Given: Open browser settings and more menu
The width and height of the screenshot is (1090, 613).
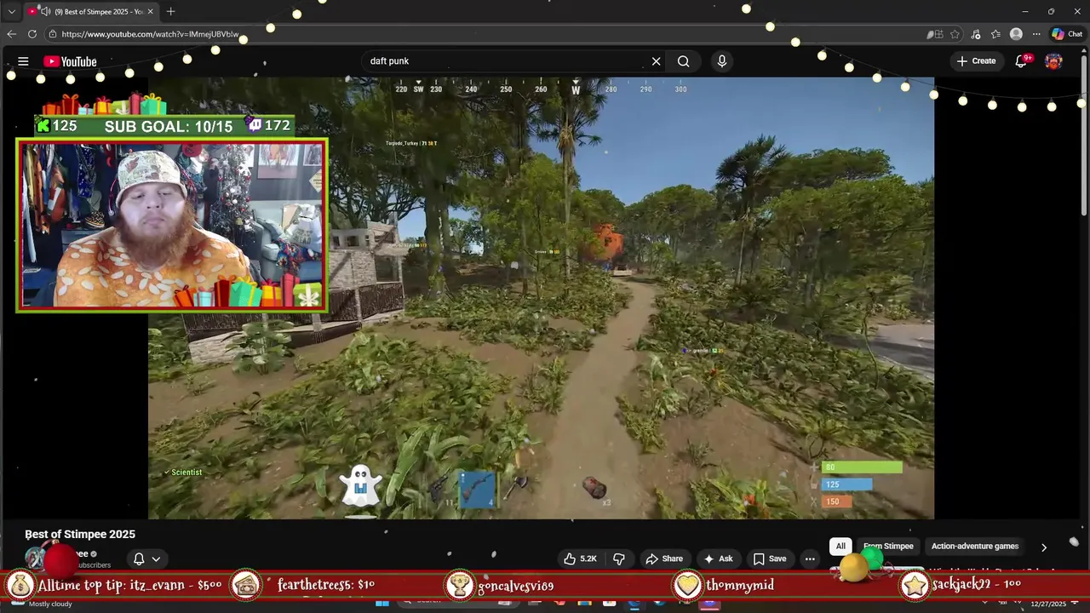Looking at the screenshot, I should 1036,34.
